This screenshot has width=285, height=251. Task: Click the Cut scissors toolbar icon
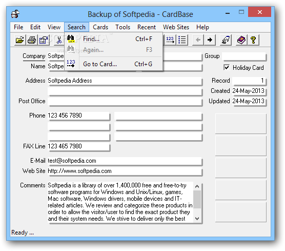[x=59, y=40]
